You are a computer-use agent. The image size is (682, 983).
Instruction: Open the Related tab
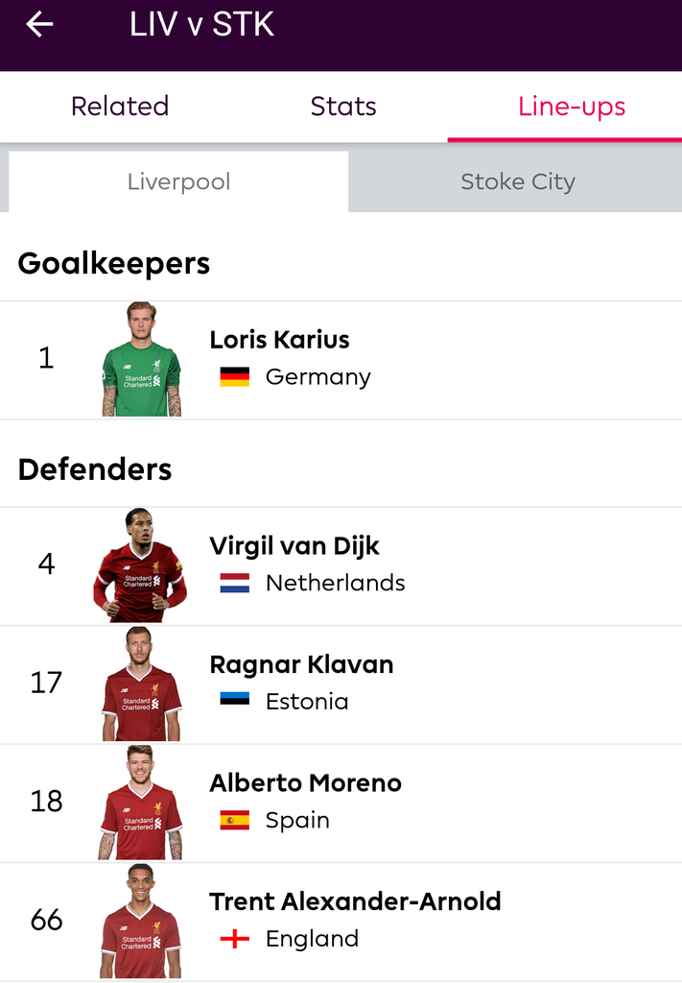click(x=120, y=106)
